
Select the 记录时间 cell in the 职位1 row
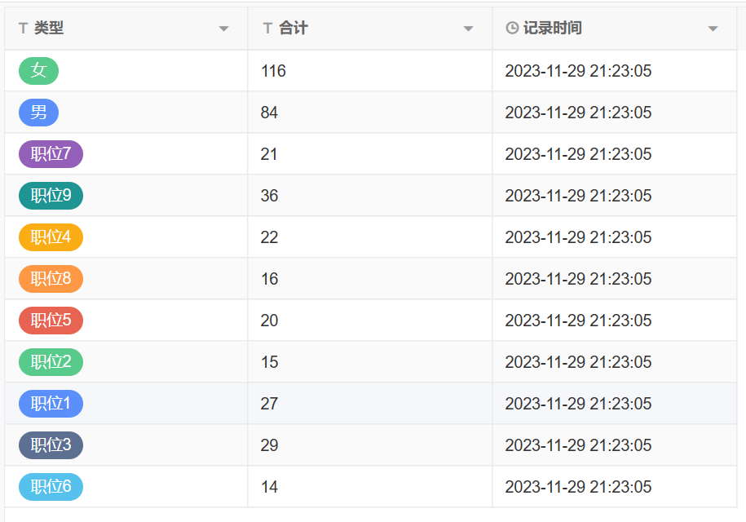click(578, 404)
